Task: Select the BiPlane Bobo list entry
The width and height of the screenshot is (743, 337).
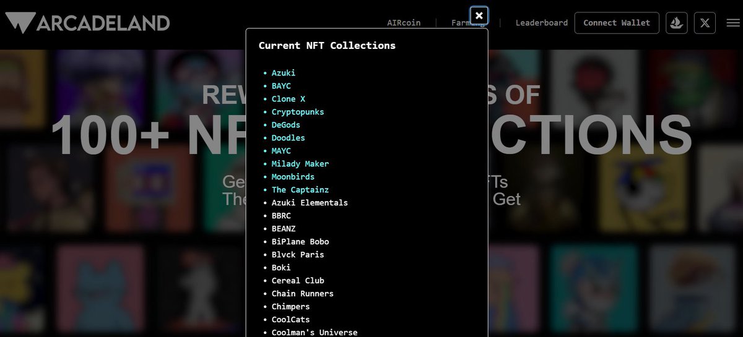Action: coord(300,242)
